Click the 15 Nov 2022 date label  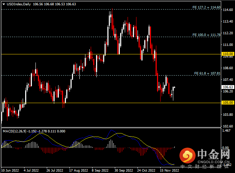(x=169, y=170)
